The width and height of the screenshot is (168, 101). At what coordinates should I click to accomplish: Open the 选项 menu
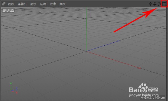coord(43,4)
